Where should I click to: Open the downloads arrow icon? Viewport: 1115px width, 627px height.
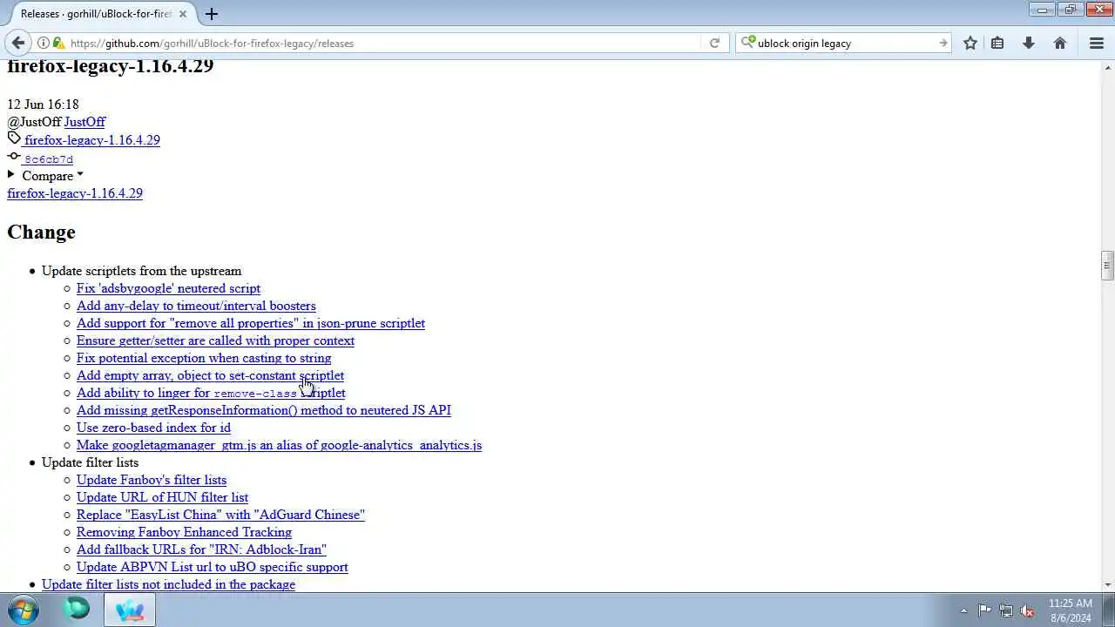(1029, 43)
